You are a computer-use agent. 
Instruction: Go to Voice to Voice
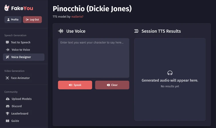pos(21,50)
